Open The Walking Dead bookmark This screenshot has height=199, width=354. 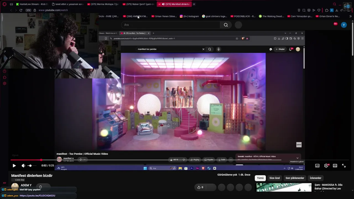[272, 16]
